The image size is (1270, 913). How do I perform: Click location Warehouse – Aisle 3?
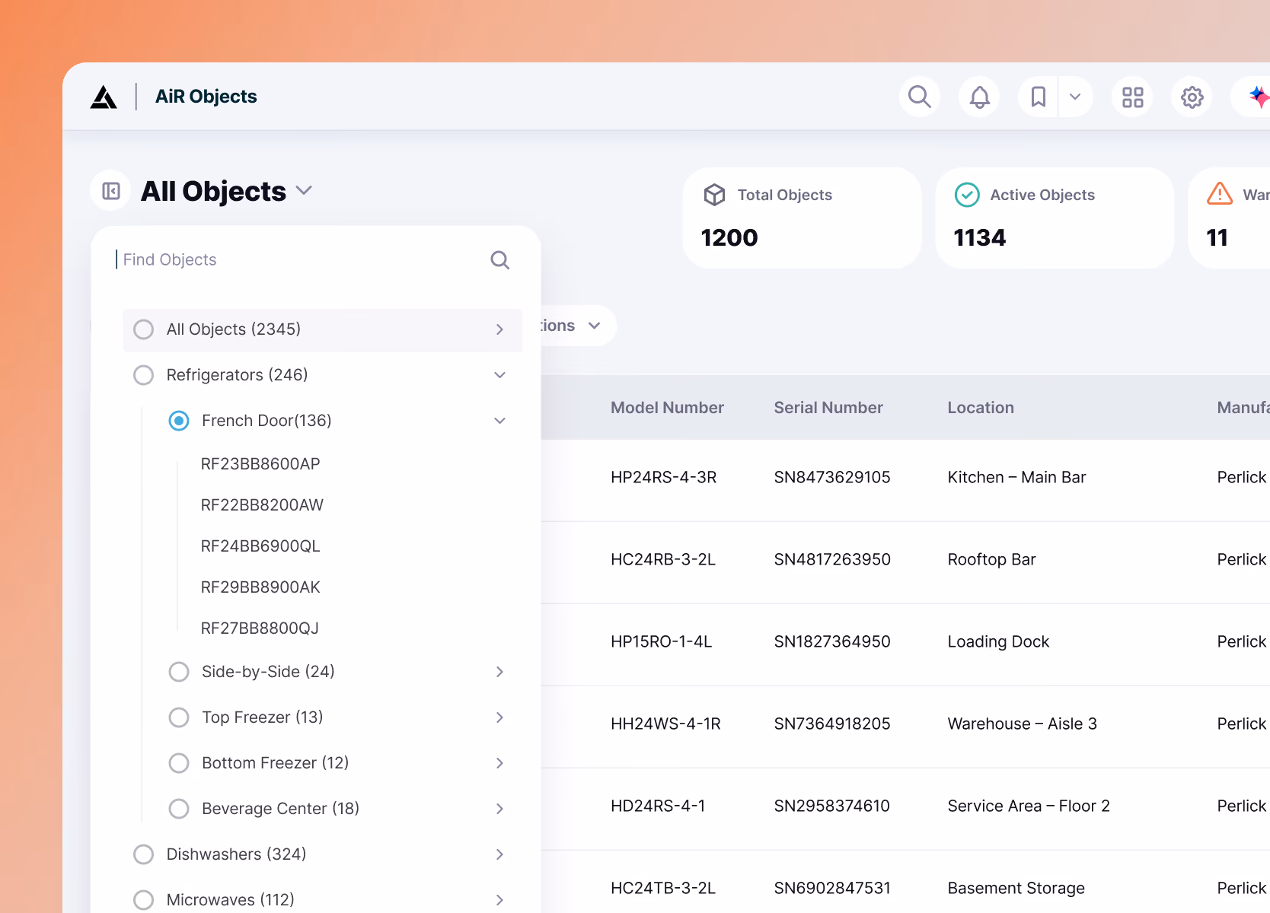[1023, 724]
